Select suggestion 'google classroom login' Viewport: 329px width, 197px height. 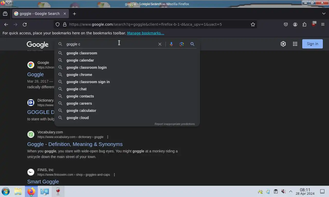127,67
